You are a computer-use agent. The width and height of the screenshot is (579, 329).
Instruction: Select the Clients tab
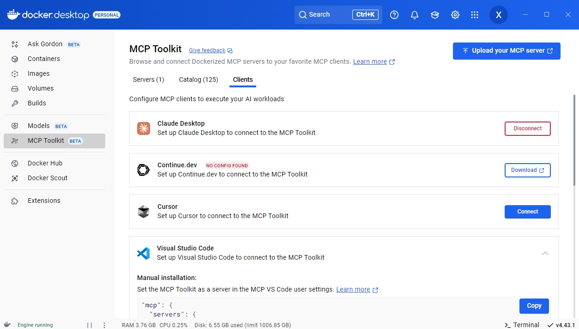point(243,79)
